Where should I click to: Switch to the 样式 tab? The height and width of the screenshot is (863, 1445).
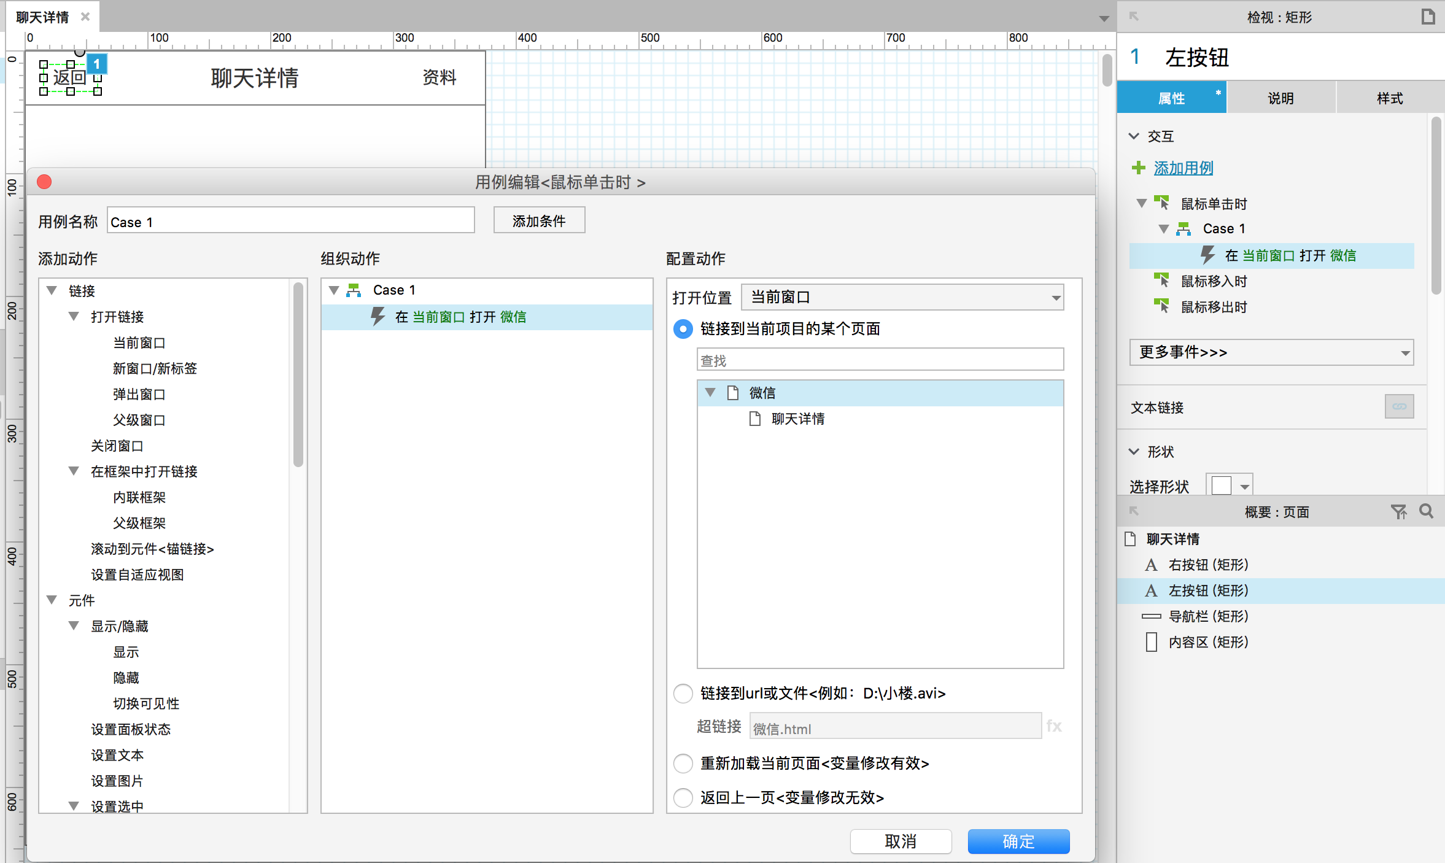(1389, 98)
